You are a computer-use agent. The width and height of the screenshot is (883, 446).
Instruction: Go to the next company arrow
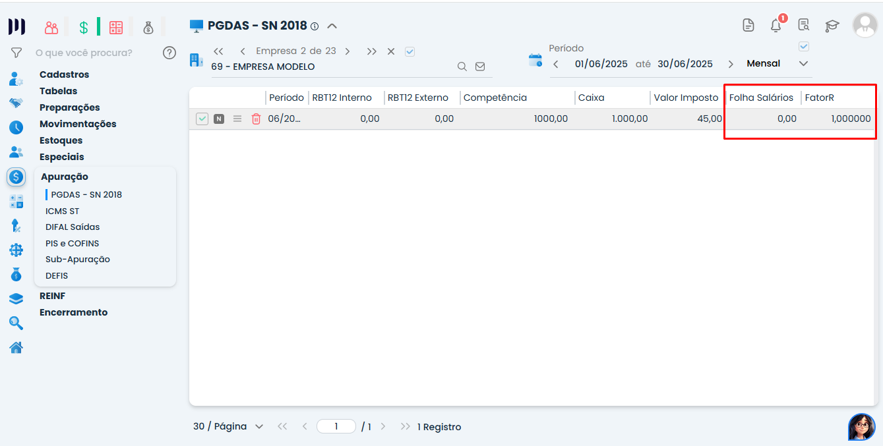[x=348, y=51]
